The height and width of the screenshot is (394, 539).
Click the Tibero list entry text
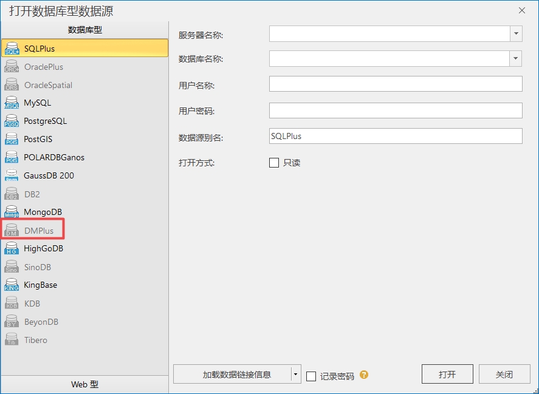click(x=36, y=340)
